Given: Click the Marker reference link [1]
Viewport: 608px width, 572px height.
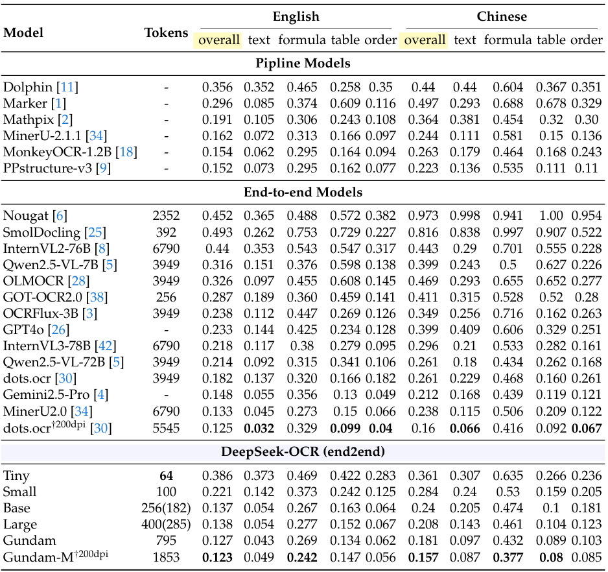Looking at the screenshot, I should (60, 103).
